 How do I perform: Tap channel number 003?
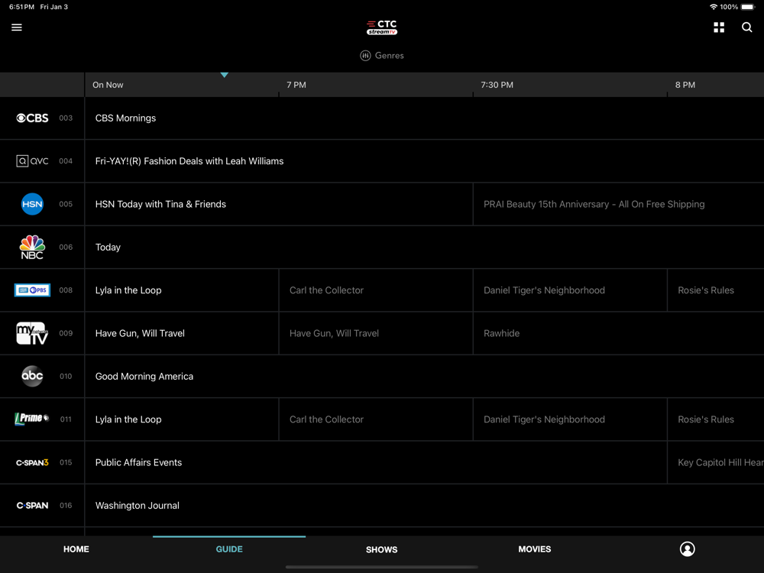pos(66,118)
